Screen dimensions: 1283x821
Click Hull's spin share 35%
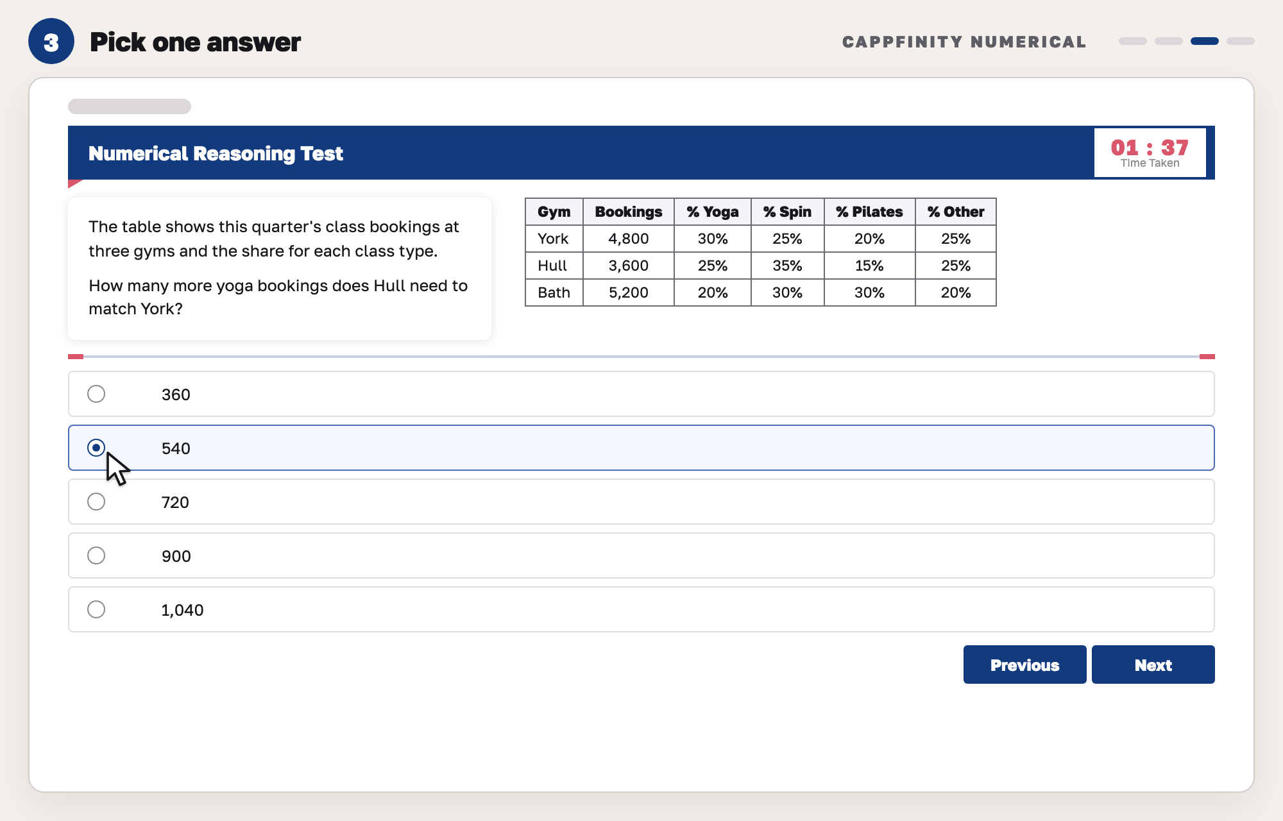point(788,266)
